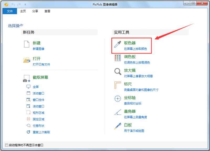Switch to the 主页 ribbon tab
The image size is (210, 151).
(23, 11)
